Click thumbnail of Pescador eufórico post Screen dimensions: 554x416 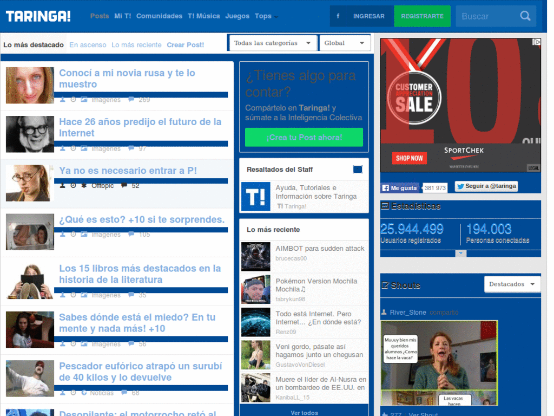click(x=30, y=379)
